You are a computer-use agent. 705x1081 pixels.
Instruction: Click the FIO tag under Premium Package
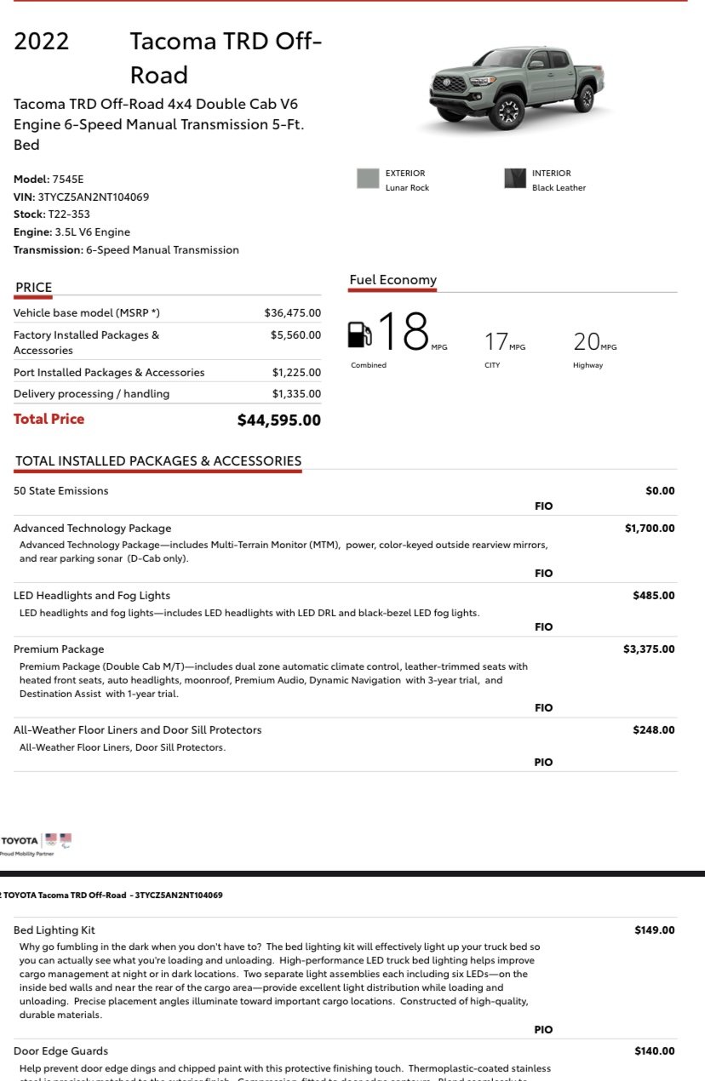pos(543,708)
